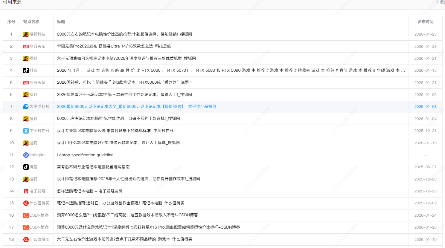Open the Laptop specification guideline title
The image size is (445, 248).
pyautogui.click(x=85, y=155)
